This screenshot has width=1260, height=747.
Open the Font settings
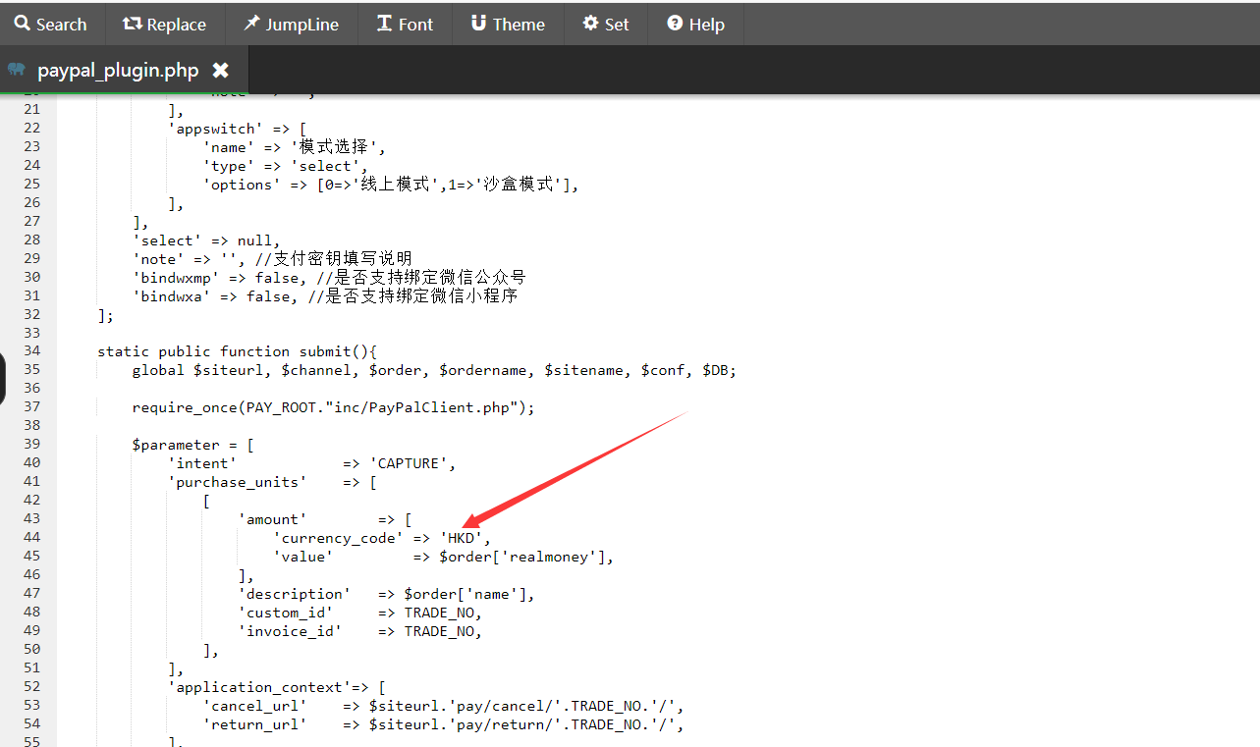405,25
